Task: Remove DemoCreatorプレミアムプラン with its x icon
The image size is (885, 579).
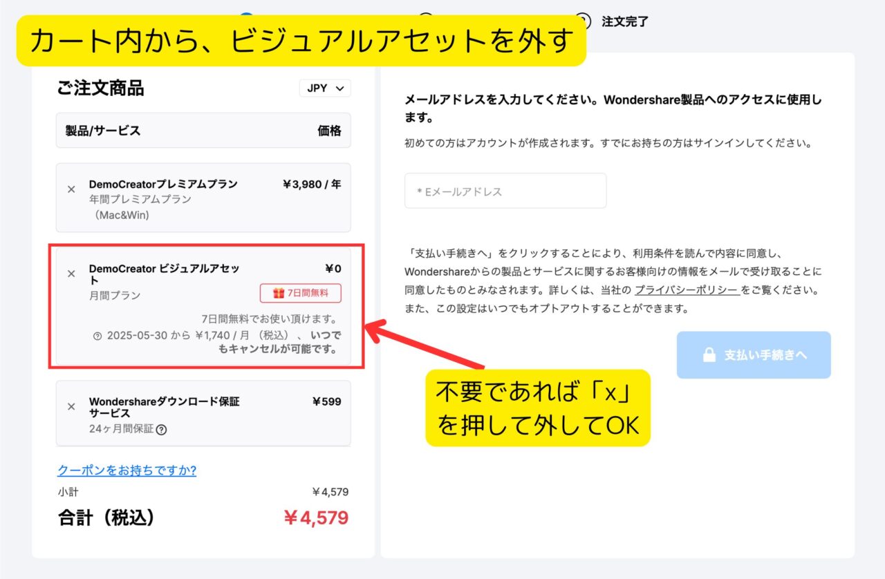Action: tap(71, 189)
